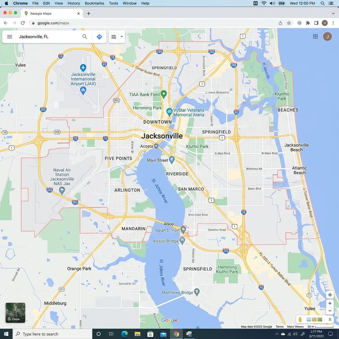Click the Main Street marker pin
The width and height of the screenshot is (339, 339).
pos(171,160)
